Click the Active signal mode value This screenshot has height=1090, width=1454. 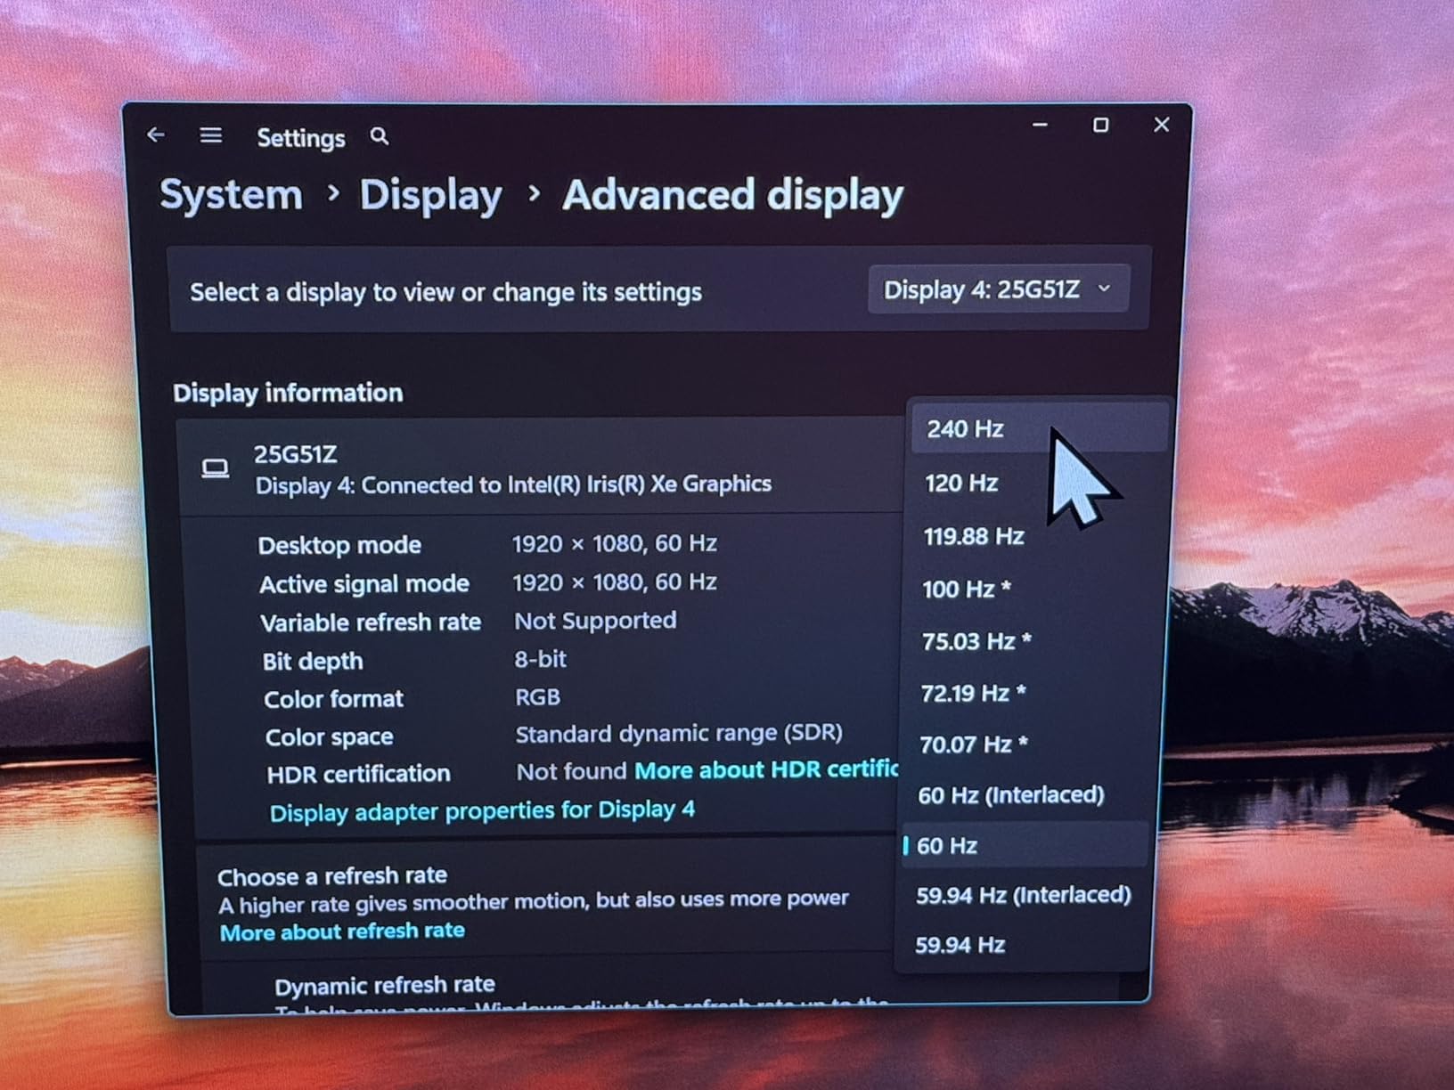(615, 582)
